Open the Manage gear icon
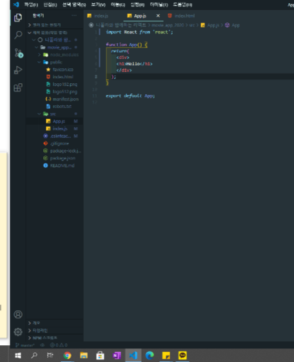The width and height of the screenshot is (294, 362). [x=18, y=332]
